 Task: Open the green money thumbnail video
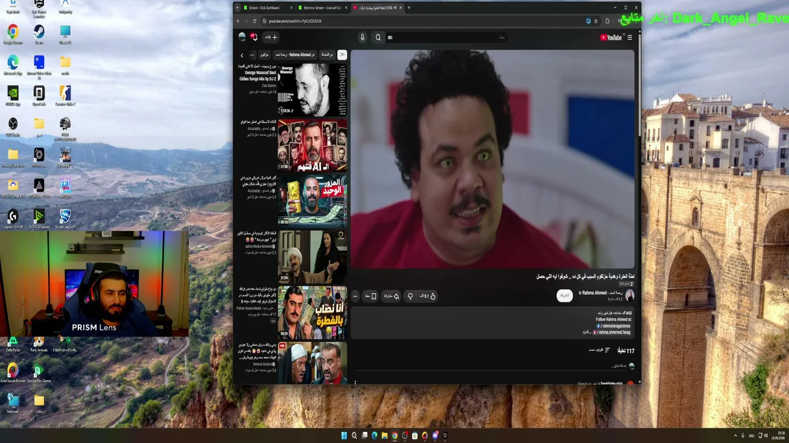(x=313, y=201)
